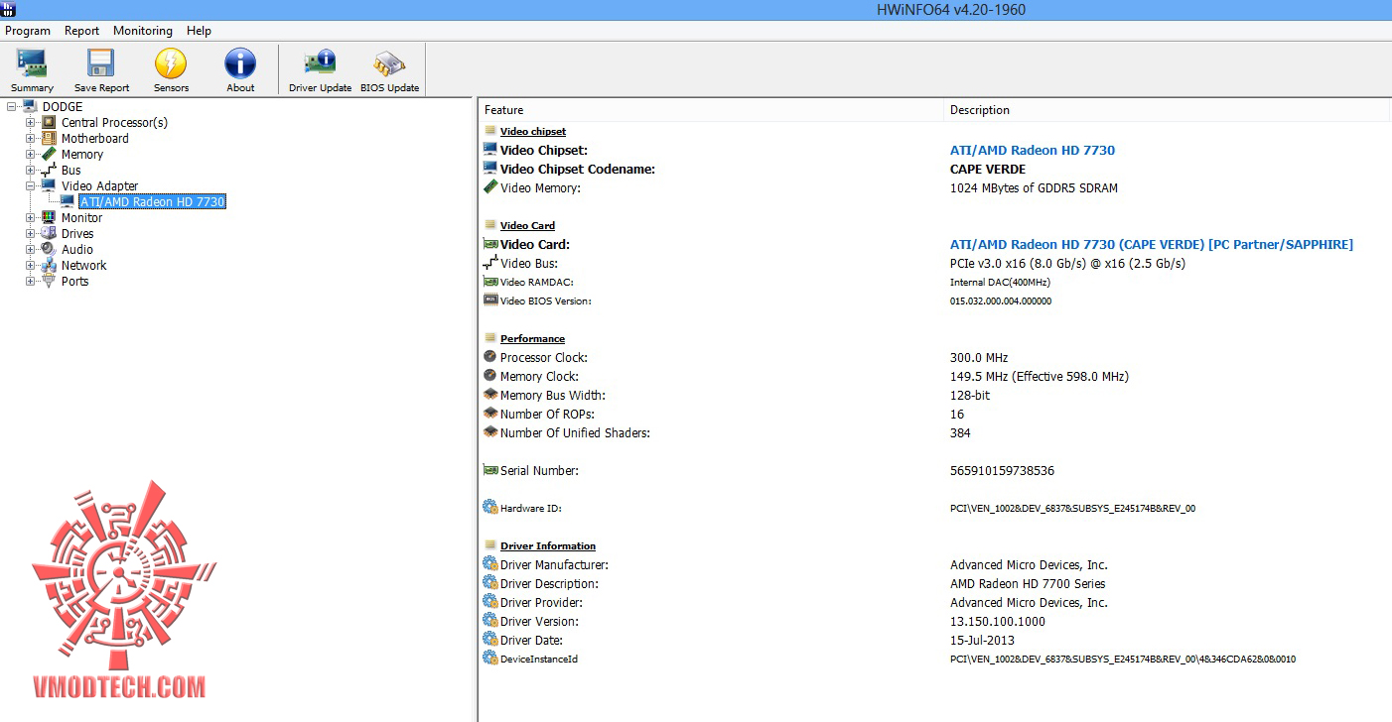Select serial number 565910159738536
This screenshot has width=1392, height=722.
click(1002, 471)
